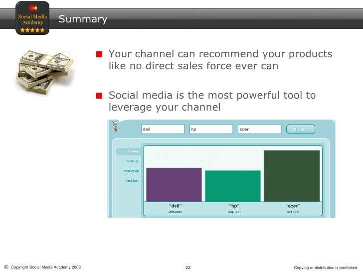
Task: Click the Social Media Academy logo badge
Action: pyautogui.click(x=32, y=18)
